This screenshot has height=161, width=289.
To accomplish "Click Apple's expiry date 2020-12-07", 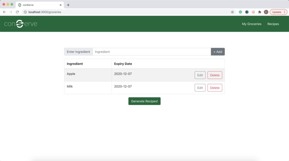I will (123, 74).
